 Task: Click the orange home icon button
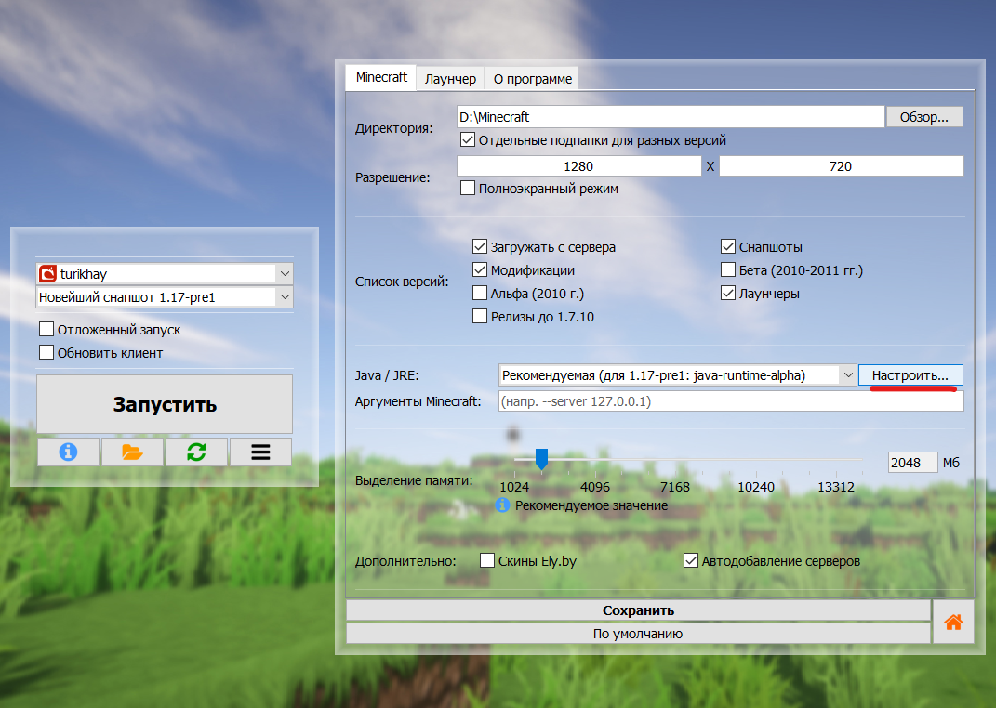coord(953,623)
